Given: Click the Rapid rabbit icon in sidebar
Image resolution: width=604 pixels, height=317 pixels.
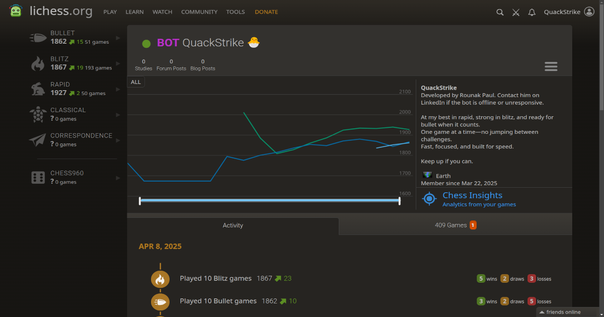Looking at the screenshot, I should tap(38, 89).
